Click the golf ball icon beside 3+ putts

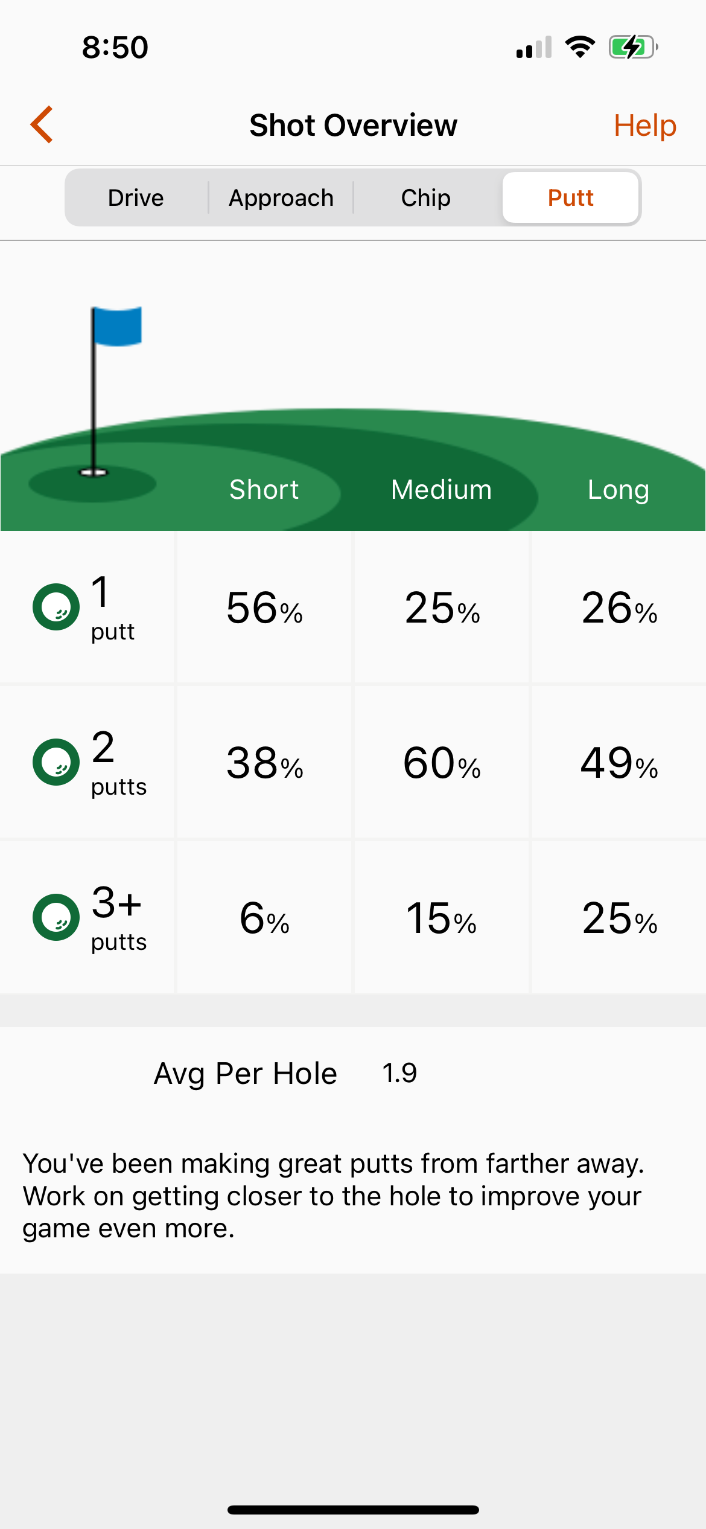[x=56, y=917]
